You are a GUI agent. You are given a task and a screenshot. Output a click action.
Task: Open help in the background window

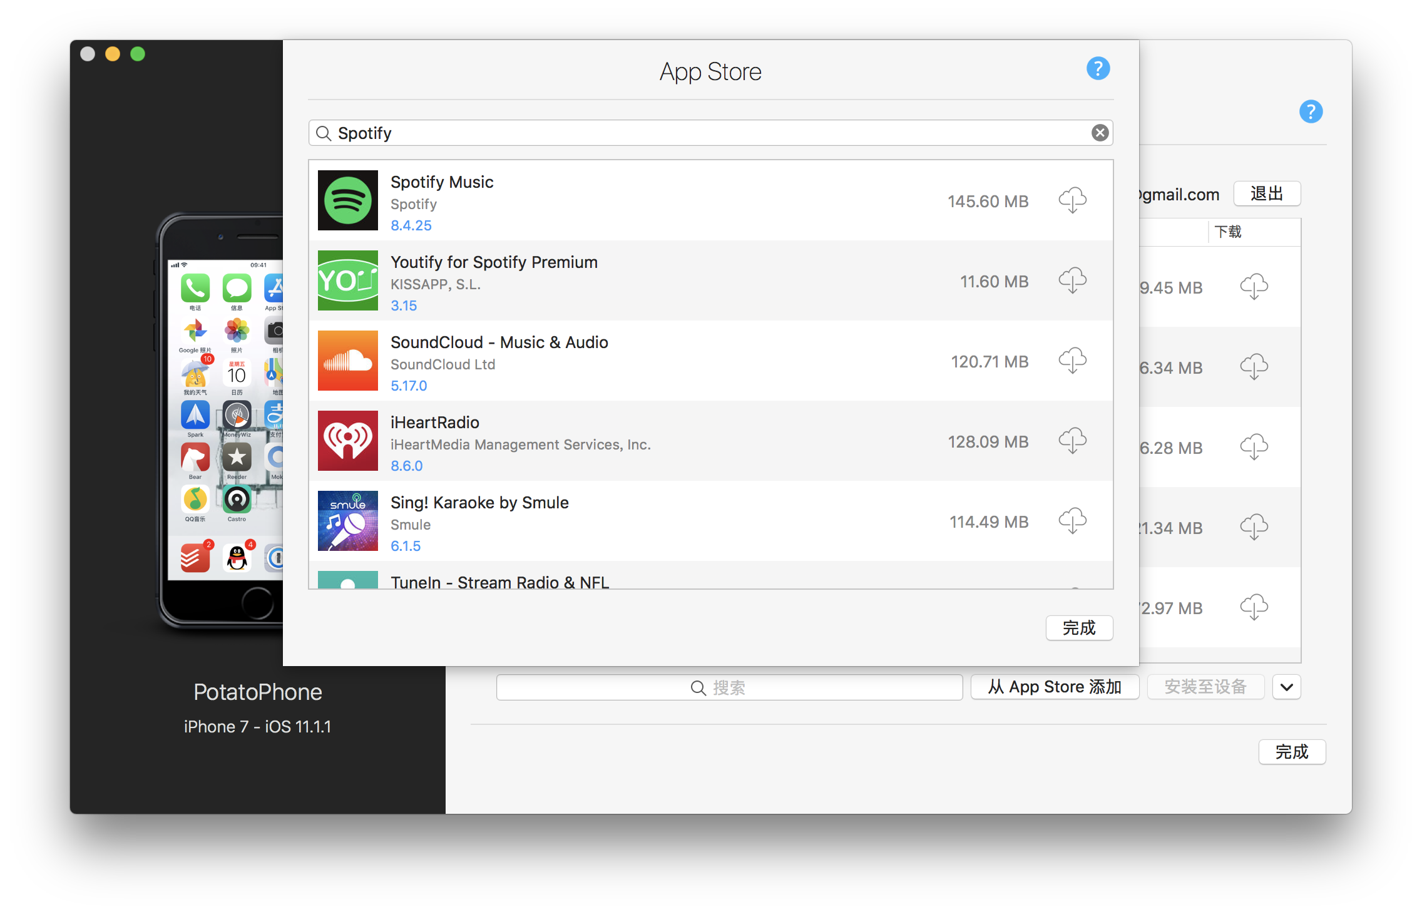click(1311, 111)
